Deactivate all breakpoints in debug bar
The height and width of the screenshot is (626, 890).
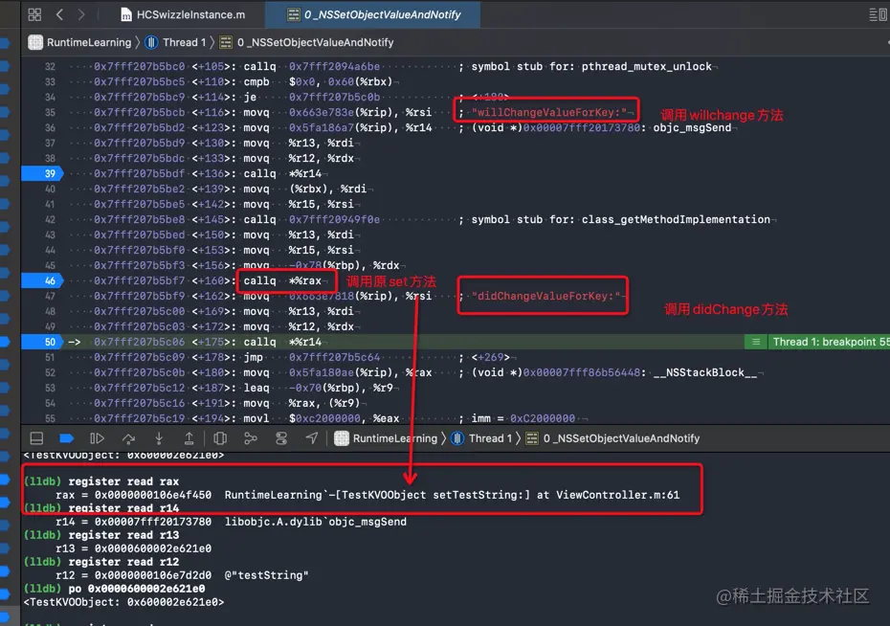pos(66,438)
